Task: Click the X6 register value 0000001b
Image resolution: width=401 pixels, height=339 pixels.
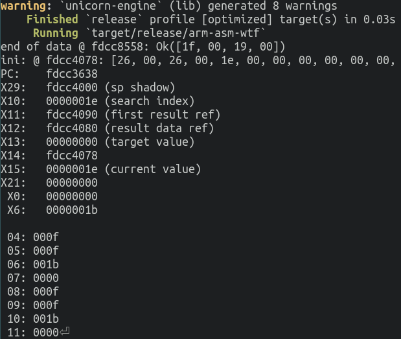Action: (x=72, y=210)
